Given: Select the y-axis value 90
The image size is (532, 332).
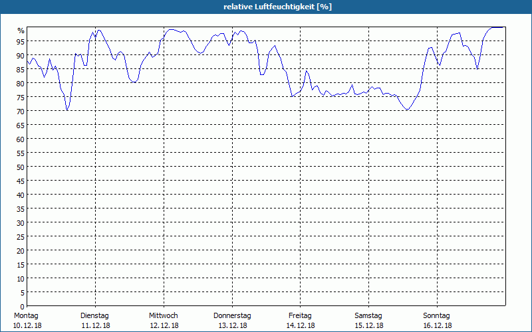Looking at the screenshot, I should pyautogui.click(x=21, y=56).
